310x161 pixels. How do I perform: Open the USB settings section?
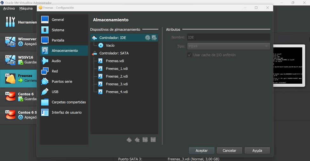point(64,92)
